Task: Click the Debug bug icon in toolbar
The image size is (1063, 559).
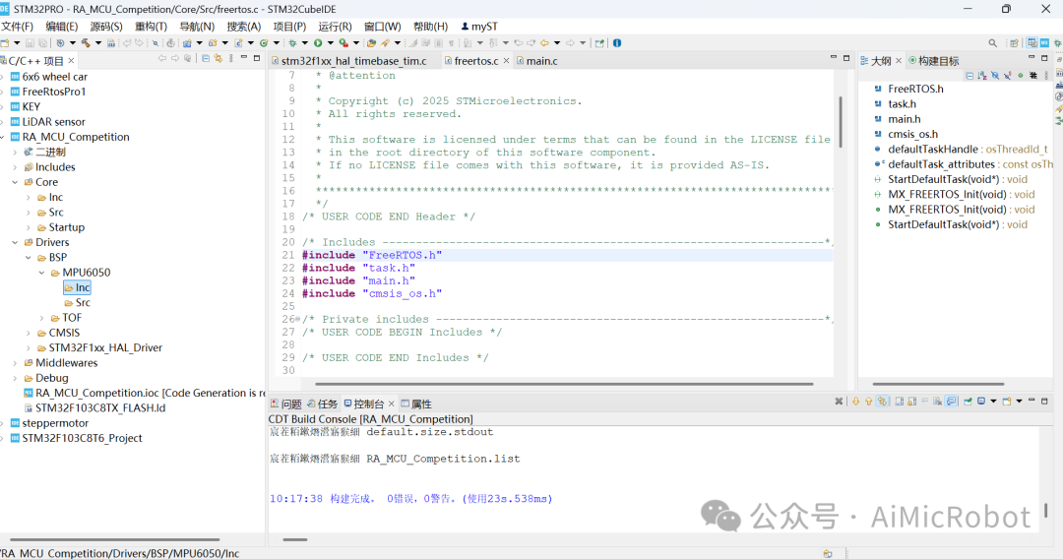Action: pyautogui.click(x=292, y=42)
